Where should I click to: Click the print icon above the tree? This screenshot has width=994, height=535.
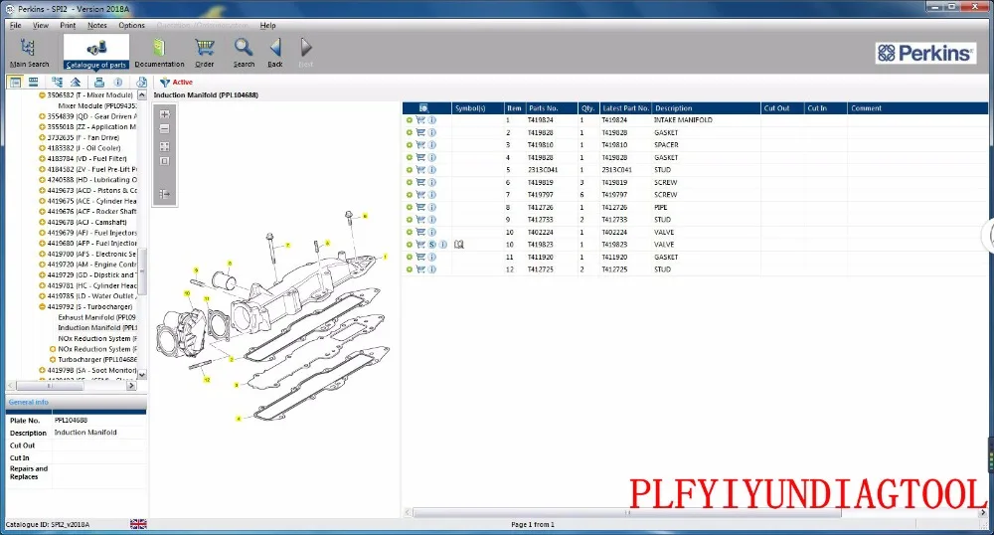98,82
